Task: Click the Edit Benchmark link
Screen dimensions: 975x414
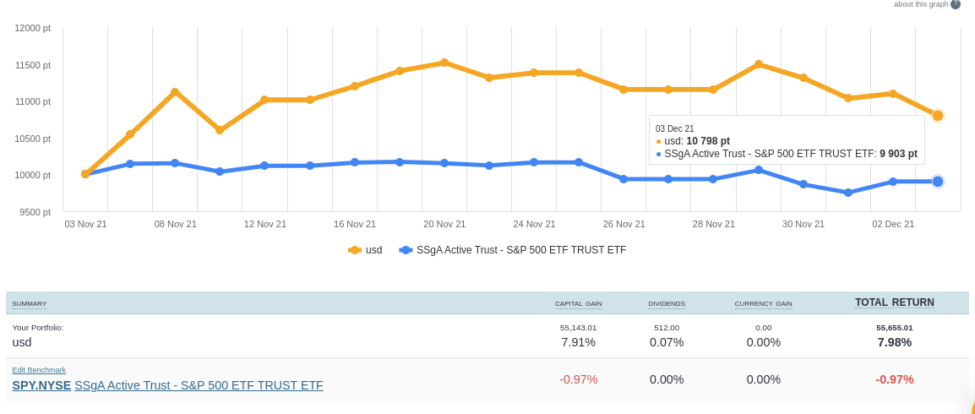Action: (x=39, y=370)
